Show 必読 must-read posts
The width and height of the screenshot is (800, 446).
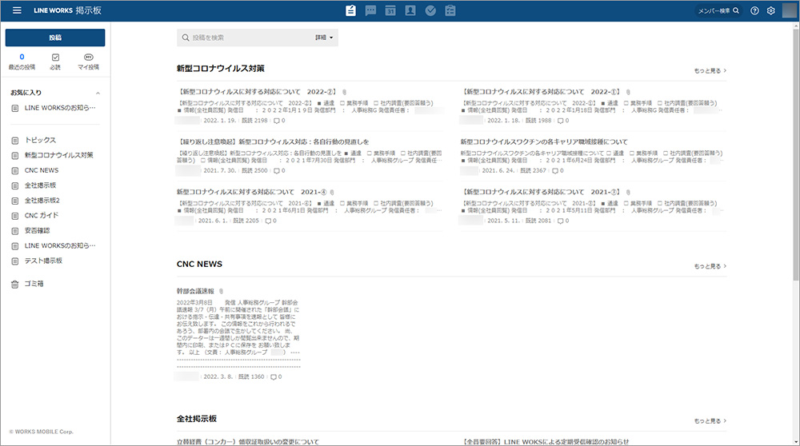tap(55, 62)
